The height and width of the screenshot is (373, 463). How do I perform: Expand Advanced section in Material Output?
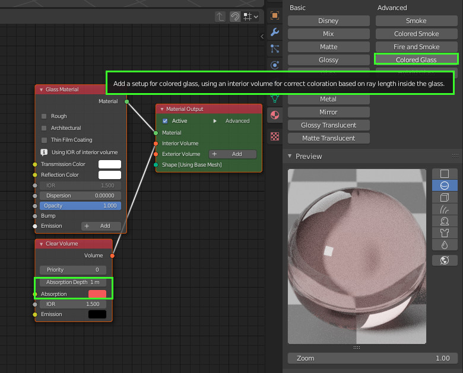pyautogui.click(x=215, y=121)
